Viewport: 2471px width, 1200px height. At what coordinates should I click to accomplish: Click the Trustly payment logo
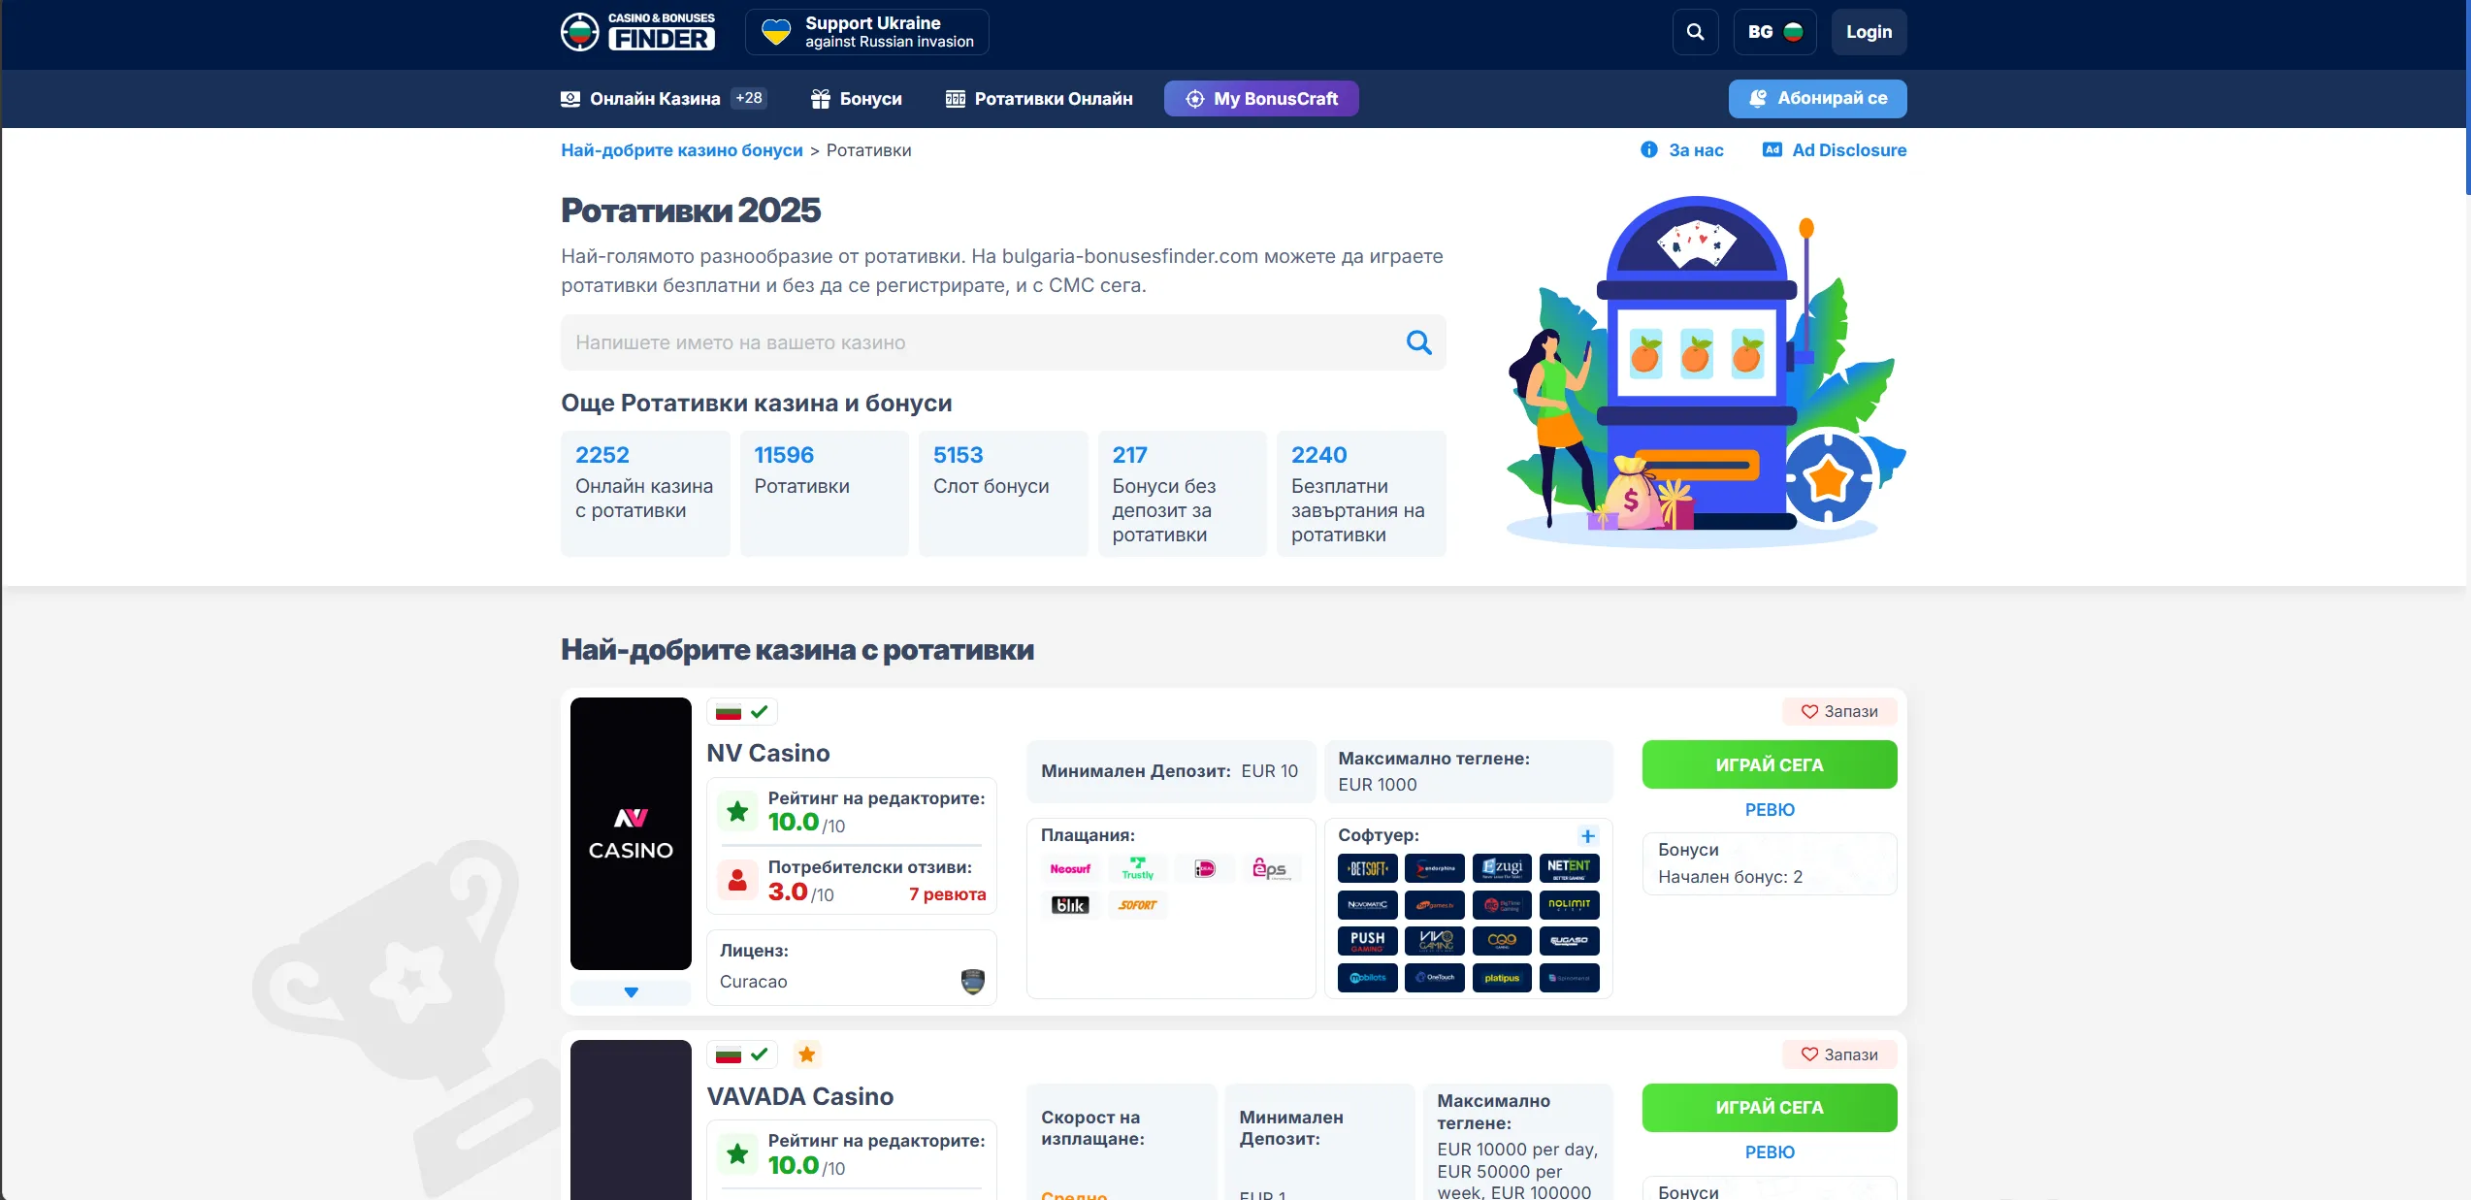(x=1137, y=869)
